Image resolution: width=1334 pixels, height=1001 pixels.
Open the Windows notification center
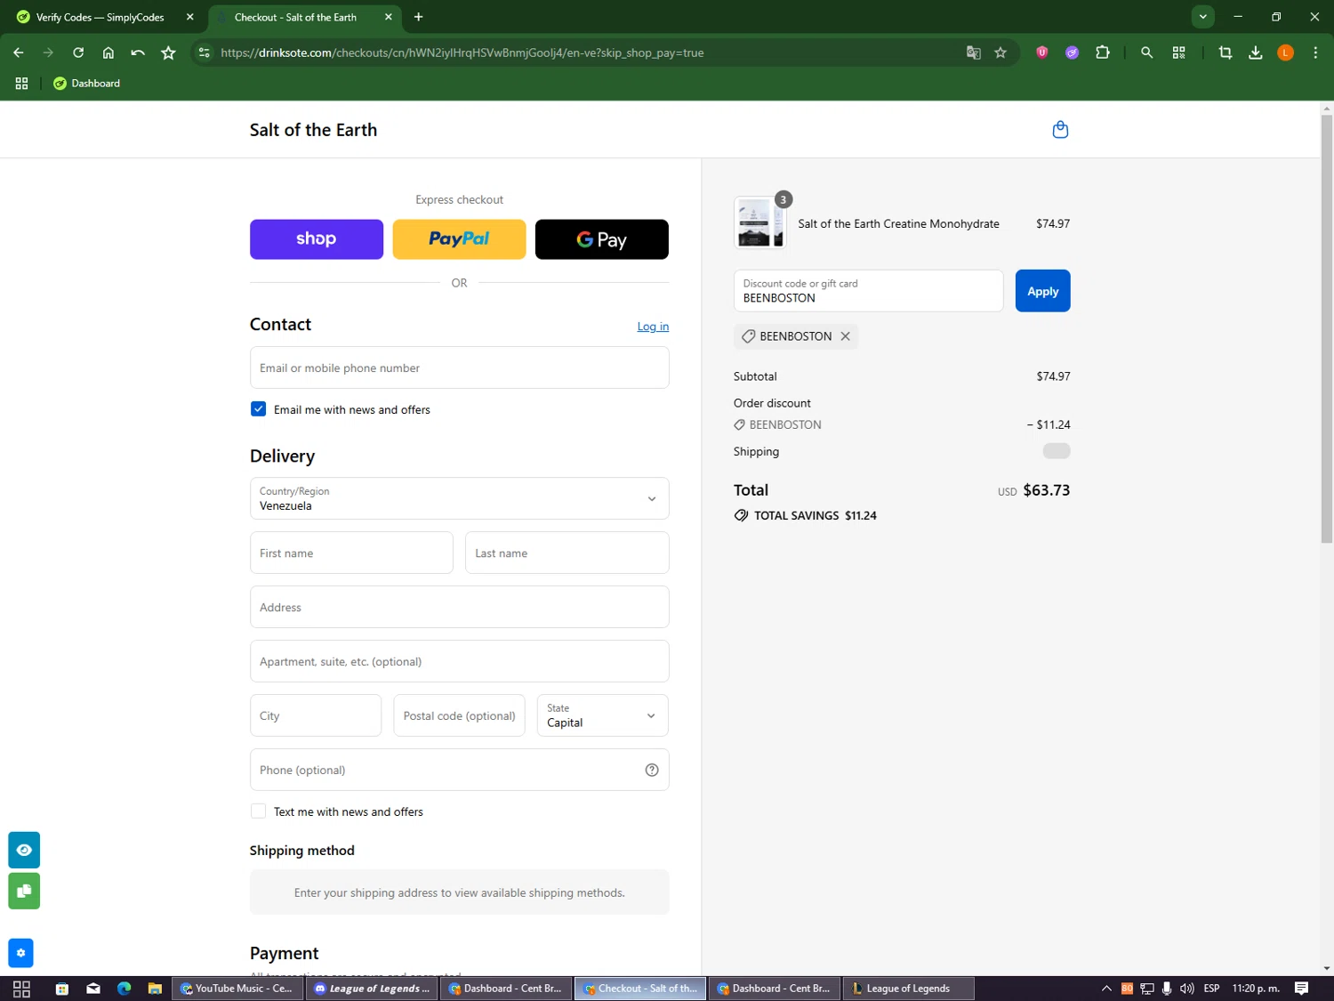point(1302,989)
